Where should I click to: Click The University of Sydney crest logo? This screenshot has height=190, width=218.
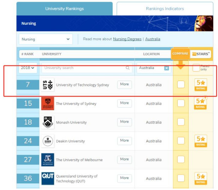tap(48, 103)
